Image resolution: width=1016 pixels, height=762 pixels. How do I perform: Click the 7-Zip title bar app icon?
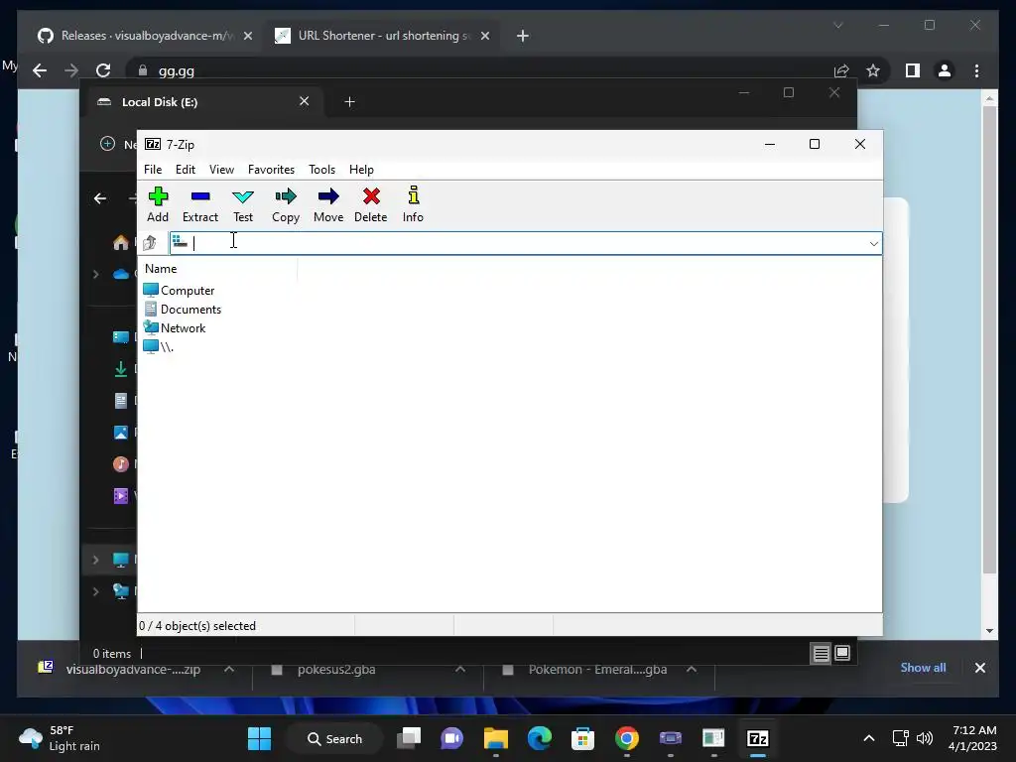153,145
